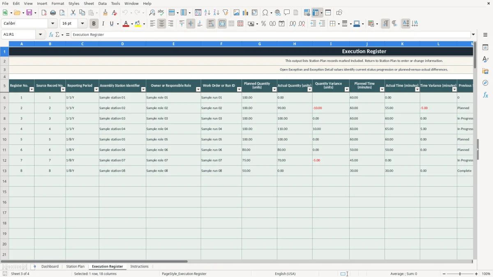The width and height of the screenshot is (493, 277).
Task: Click the 100% zoom level
Action: pos(486,274)
